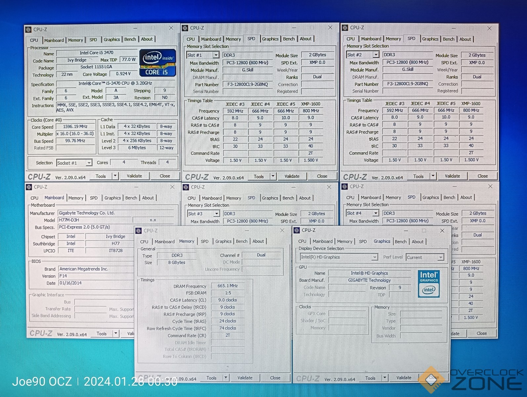527x397 pixels.
Task: Close the Display Device window with X
Action: (442, 231)
